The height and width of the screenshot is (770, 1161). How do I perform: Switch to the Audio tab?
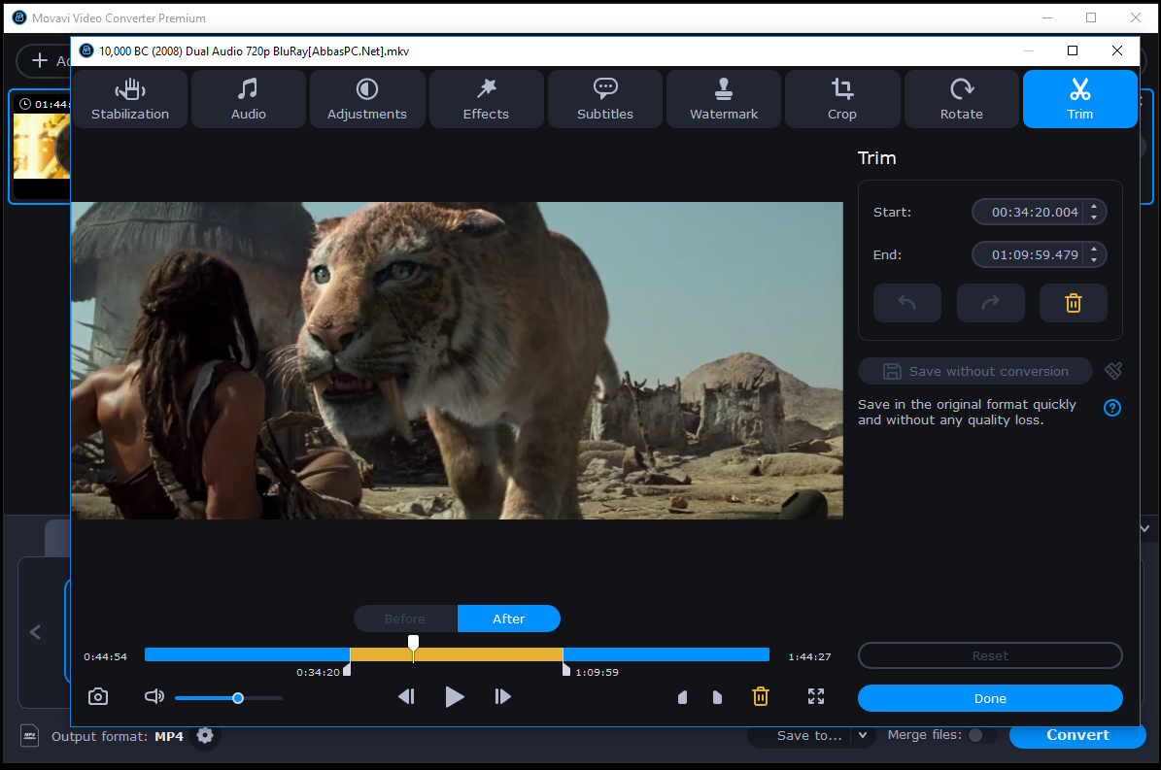pos(248,99)
